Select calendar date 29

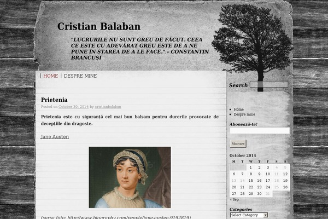coord(250,194)
